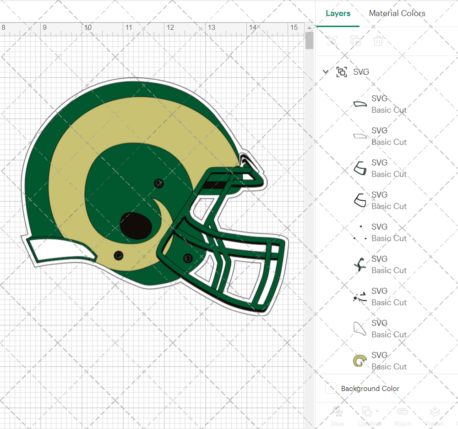Select the first SVG layer with green stripe thumbnail
This screenshot has height=429, width=458.
[387, 104]
